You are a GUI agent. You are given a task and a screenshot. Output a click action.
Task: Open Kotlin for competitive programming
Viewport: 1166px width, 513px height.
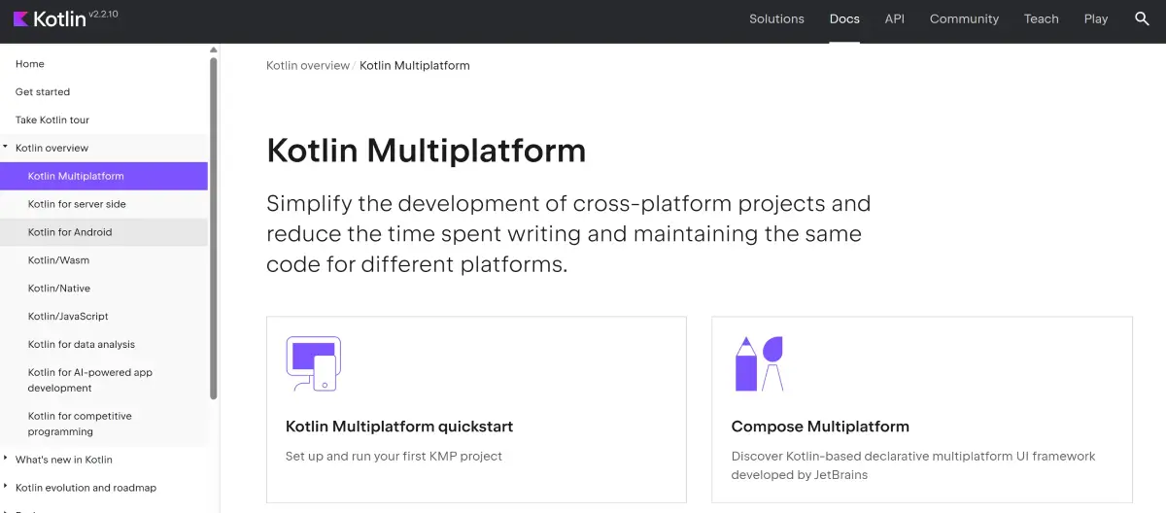tap(80, 424)
